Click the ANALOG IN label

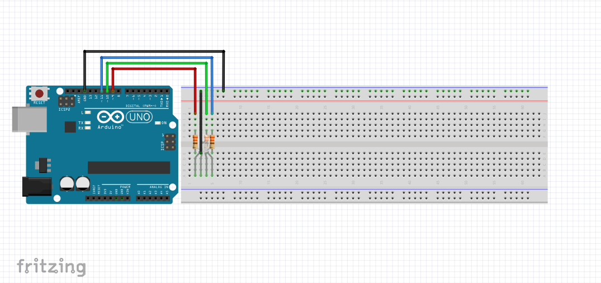click(x=159, y=187)
